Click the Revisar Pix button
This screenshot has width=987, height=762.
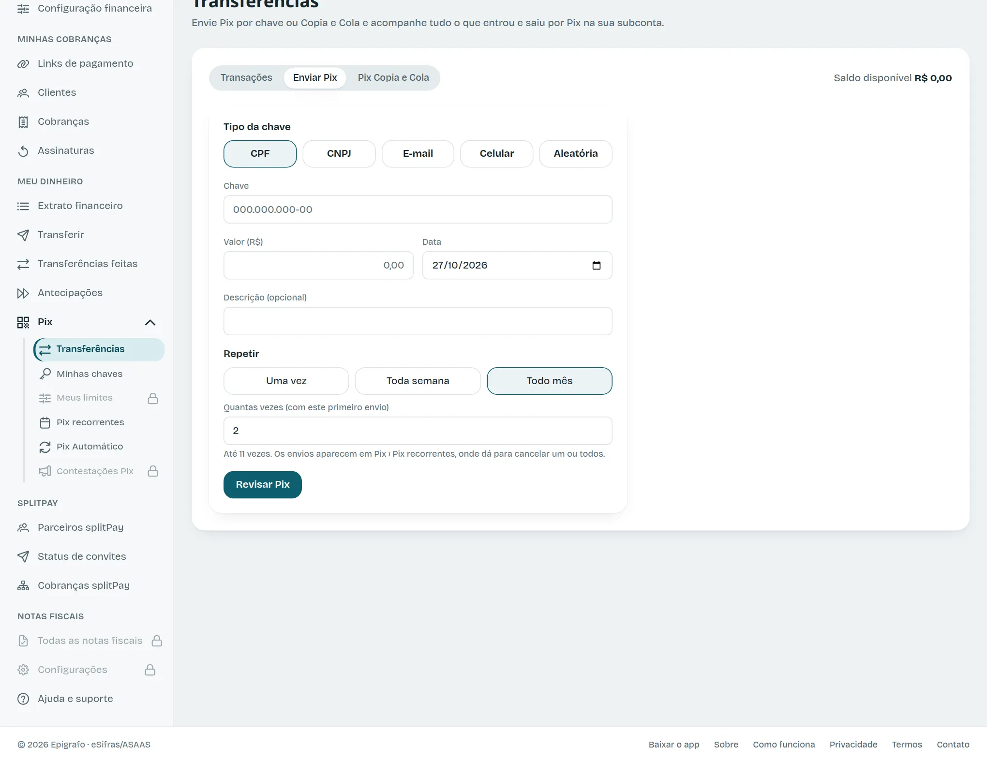[263, 485]
